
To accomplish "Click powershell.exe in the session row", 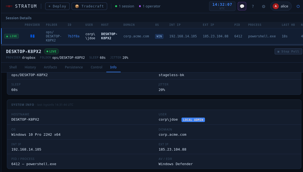I will 262,36.
